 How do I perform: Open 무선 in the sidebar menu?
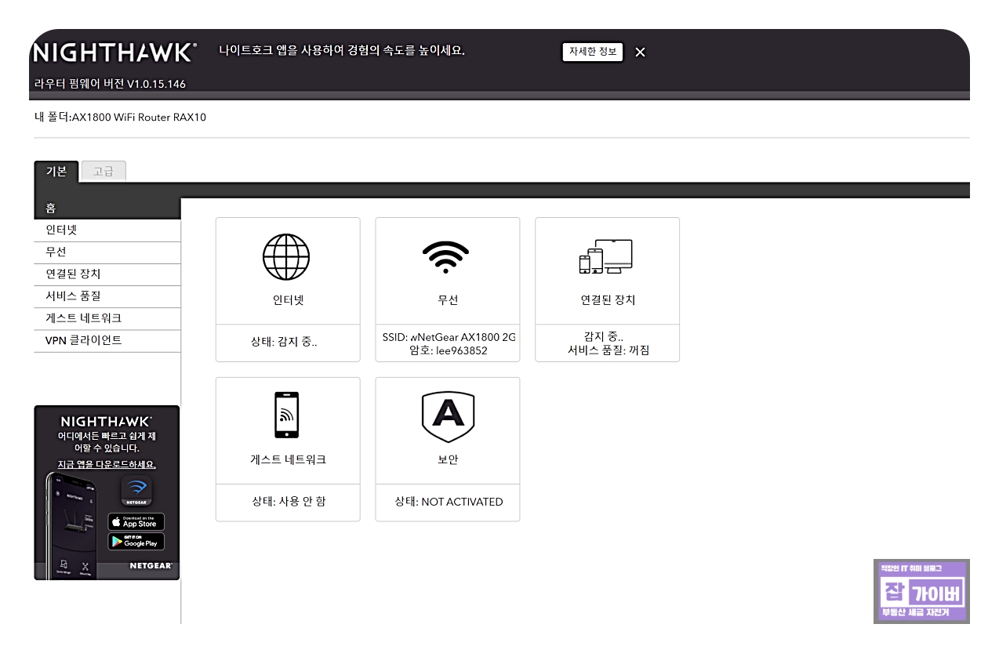pyautogui.click(x=107, y=252)
